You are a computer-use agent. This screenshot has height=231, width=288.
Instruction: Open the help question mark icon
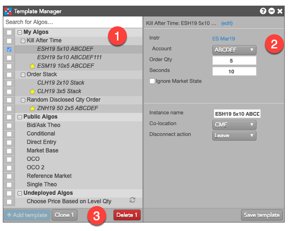(x=263, y=11)
